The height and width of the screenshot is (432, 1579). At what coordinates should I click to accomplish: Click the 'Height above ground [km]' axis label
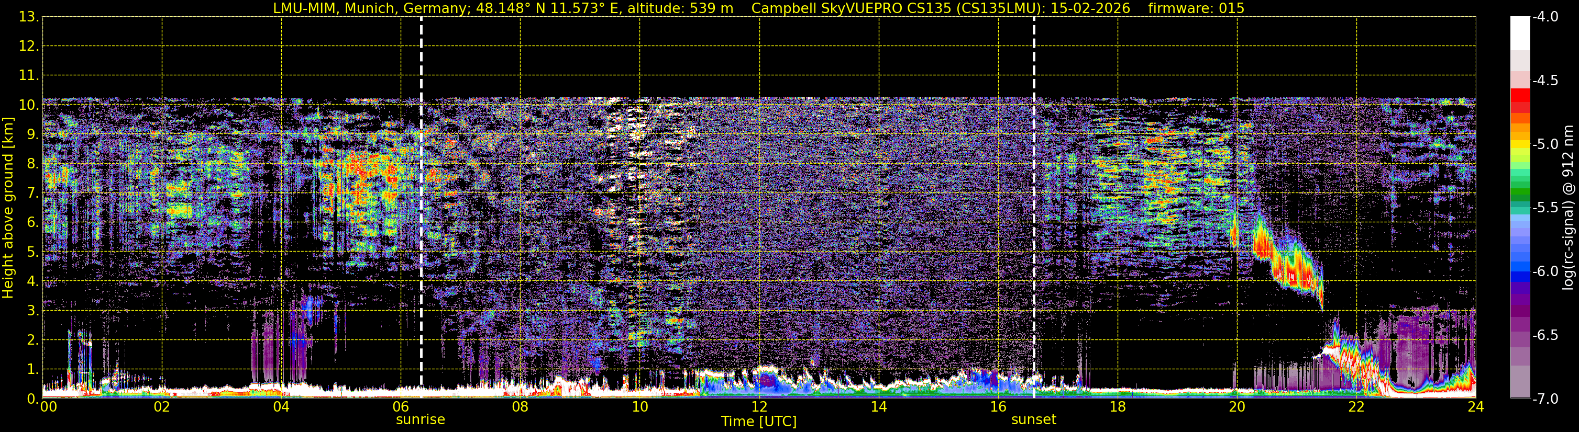(x=8, y=208)
